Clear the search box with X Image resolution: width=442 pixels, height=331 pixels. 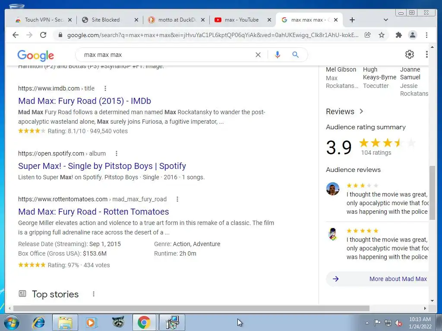point(258,55)
